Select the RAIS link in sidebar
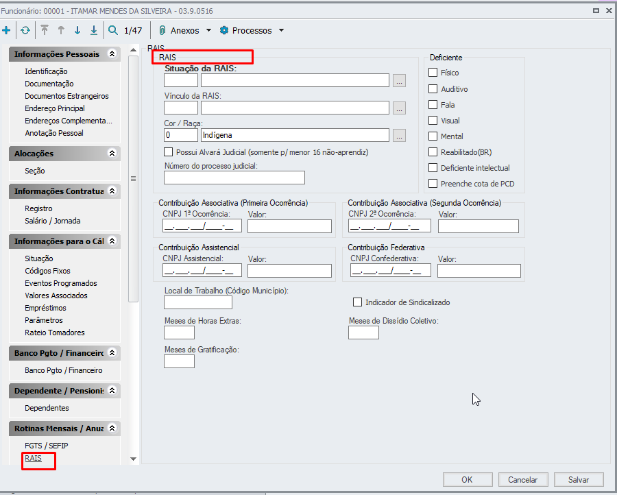Image resolution: width=617 pixels, height=495 pixels. point(33,459)
